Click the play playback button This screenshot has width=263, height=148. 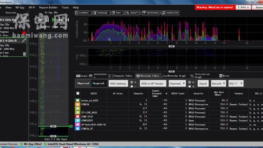53,20
